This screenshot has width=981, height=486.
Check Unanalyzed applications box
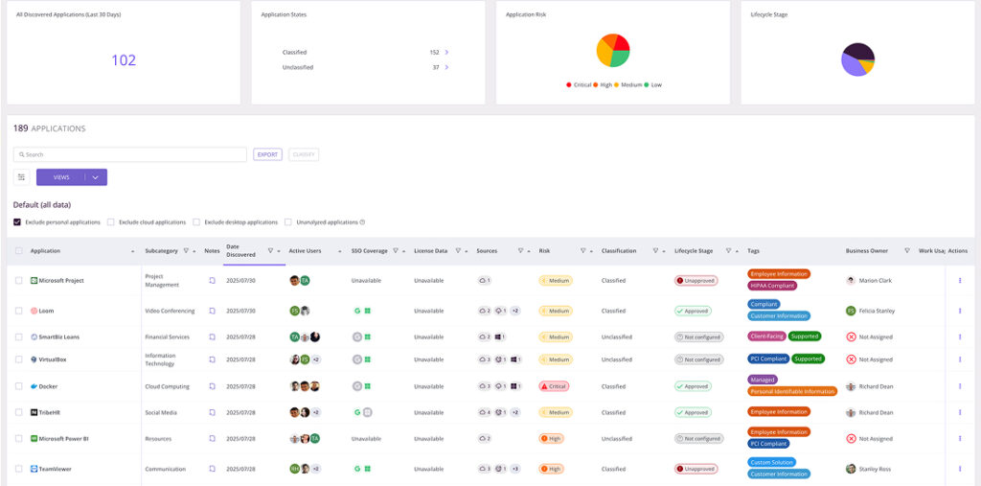click(x=288, y=221)
